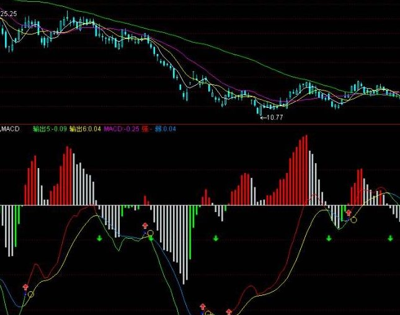Image resolution: width=400 pixels, height=315 pixels.
Task: Click the green 输出5:-0.09 indicator value
Action: [x=50, y=129]
